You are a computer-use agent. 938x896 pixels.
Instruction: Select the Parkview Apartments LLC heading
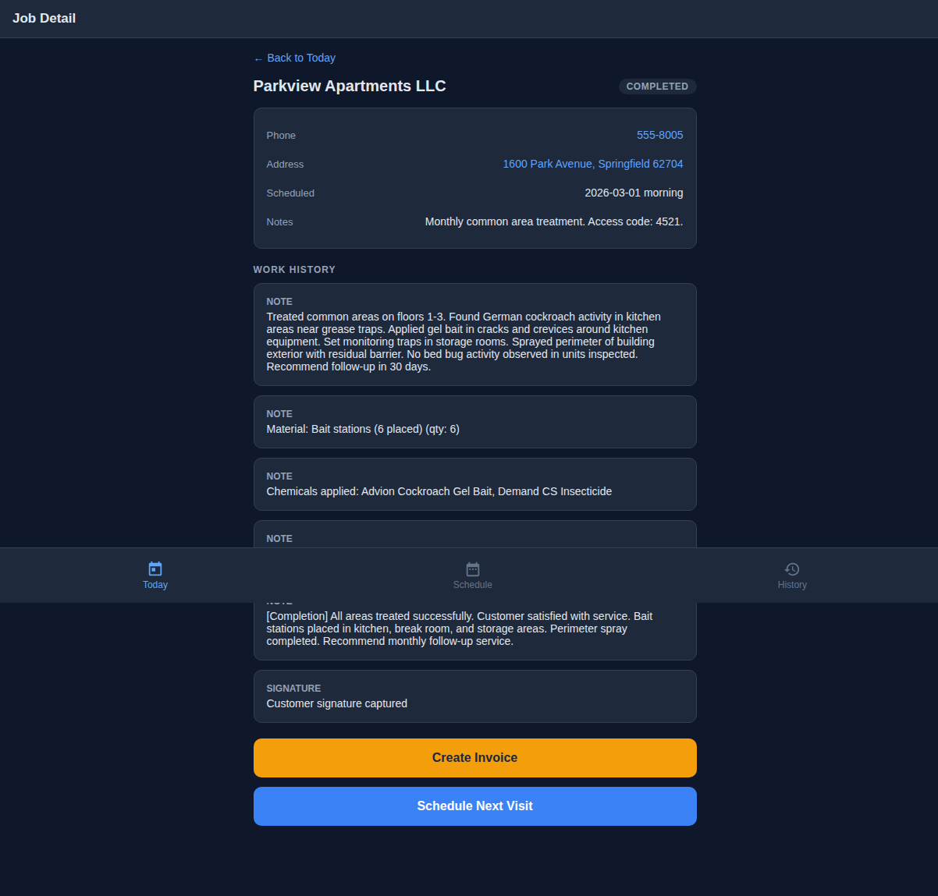(x=350, y=86)
